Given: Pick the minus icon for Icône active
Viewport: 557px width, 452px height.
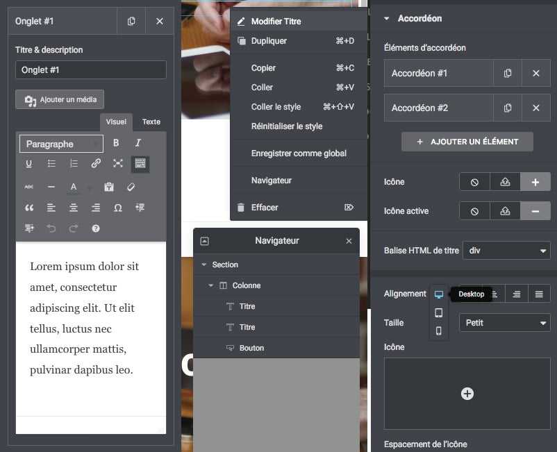Looking at the screenshot, I should (535, 211).
